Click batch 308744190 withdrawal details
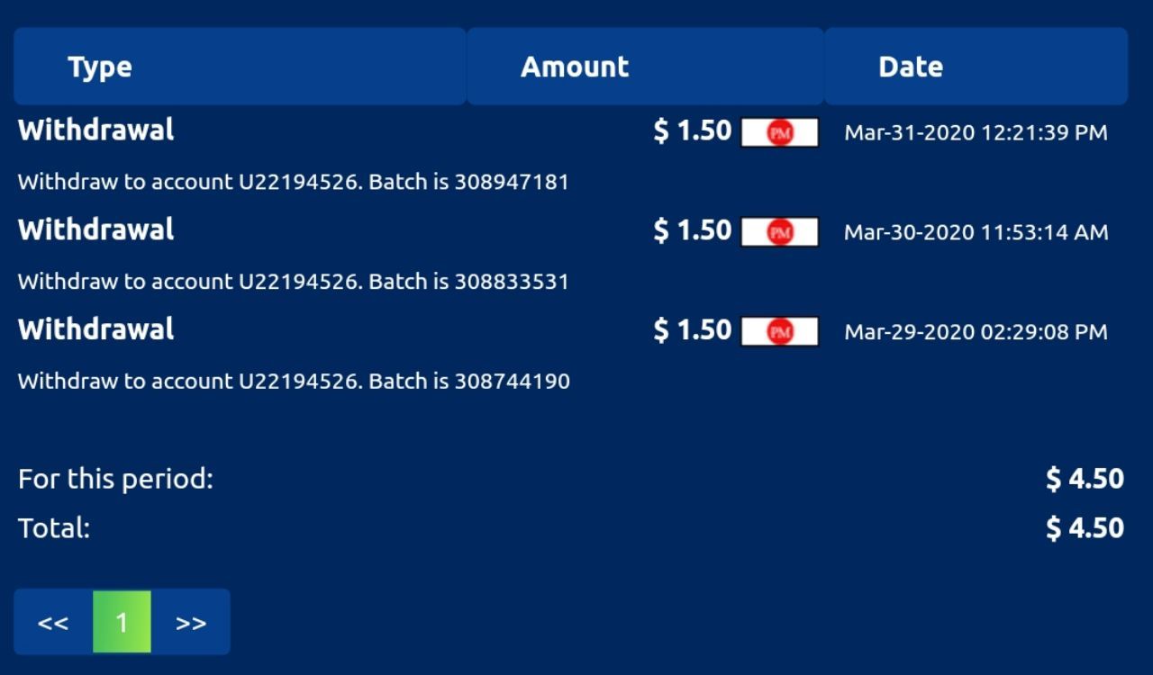Image resolution: width=1153 pixels, height=675 pixels. 294,381
